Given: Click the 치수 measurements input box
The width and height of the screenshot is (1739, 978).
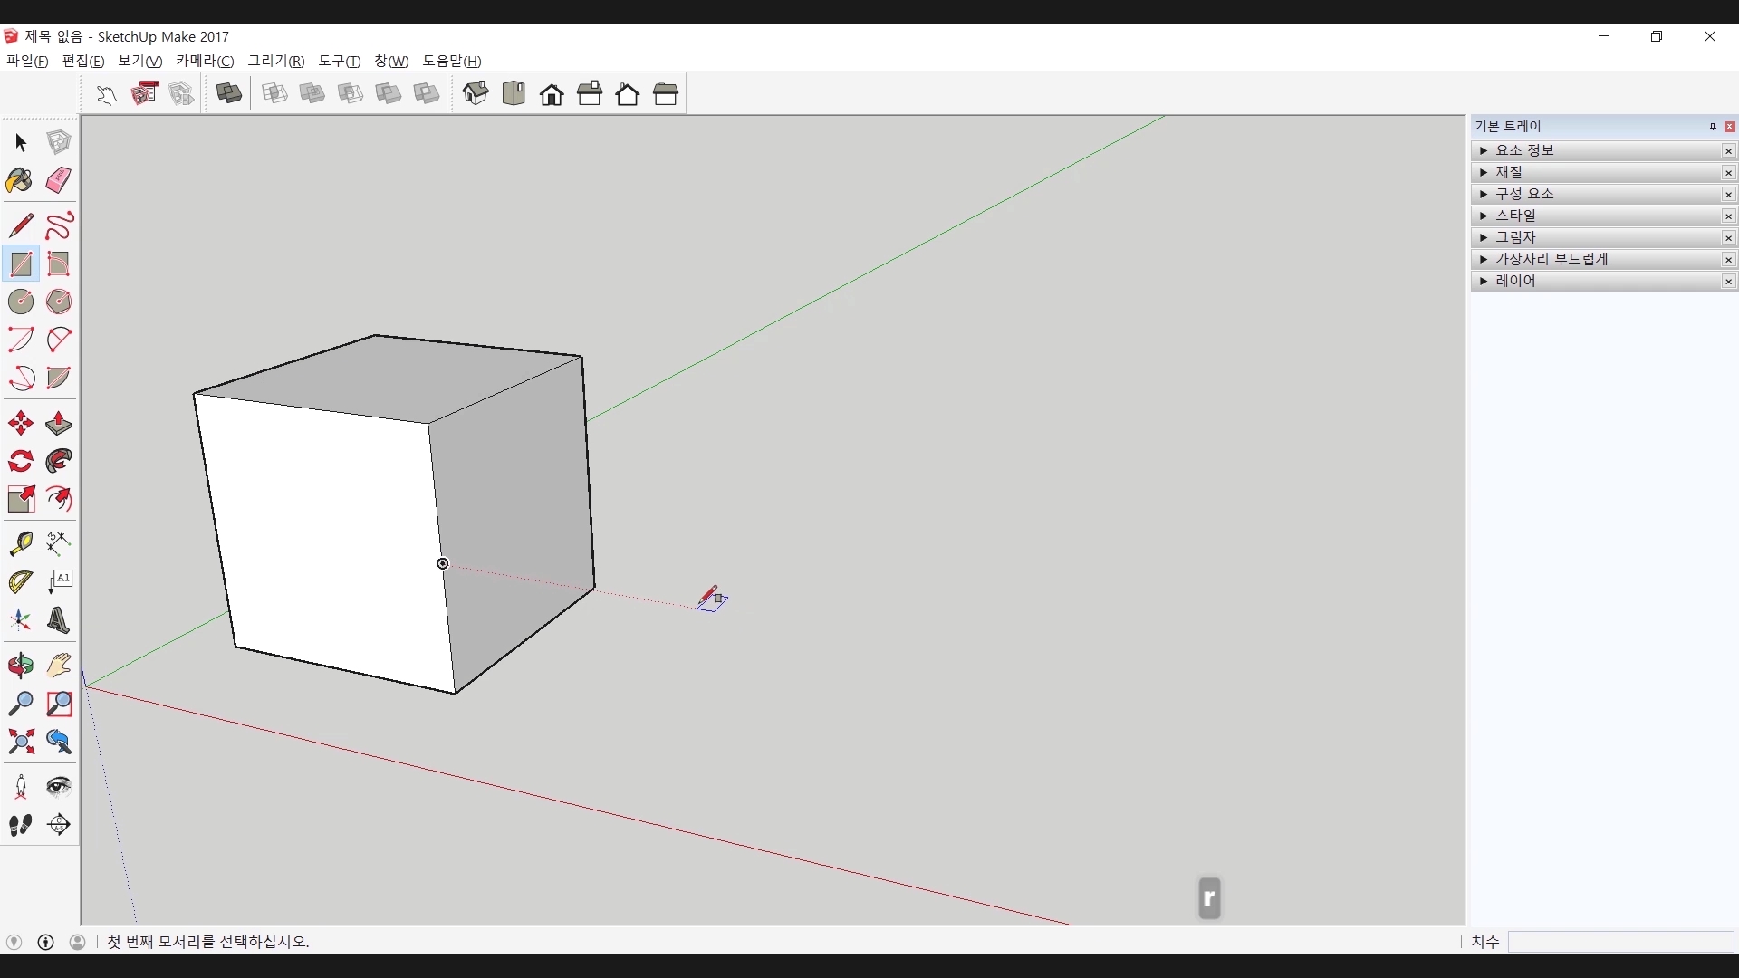Looking at the screenshot, I should point(1620,942).
